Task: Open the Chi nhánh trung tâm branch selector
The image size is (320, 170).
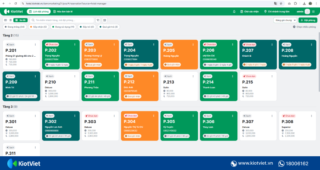Action: 277,12
